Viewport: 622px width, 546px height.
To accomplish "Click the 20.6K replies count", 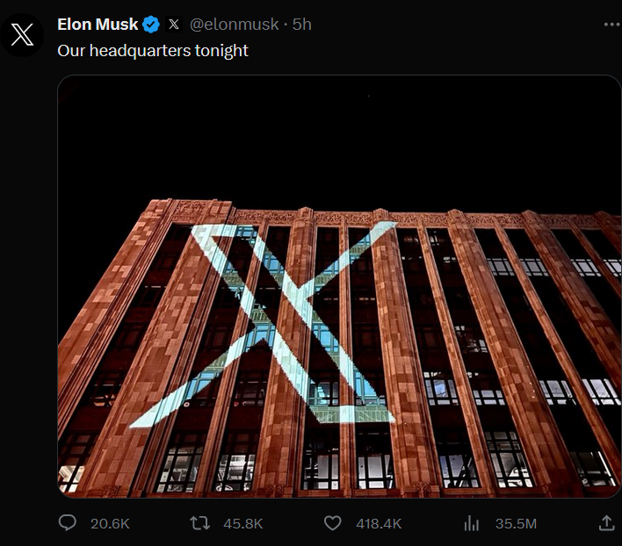I will pos(110,524).
